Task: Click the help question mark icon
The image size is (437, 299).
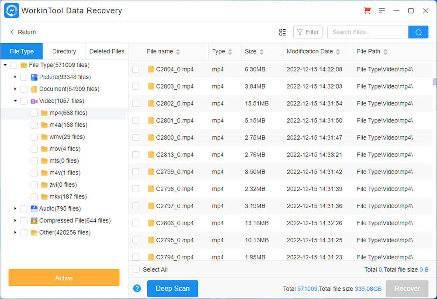Action: (x=137, y=289)
